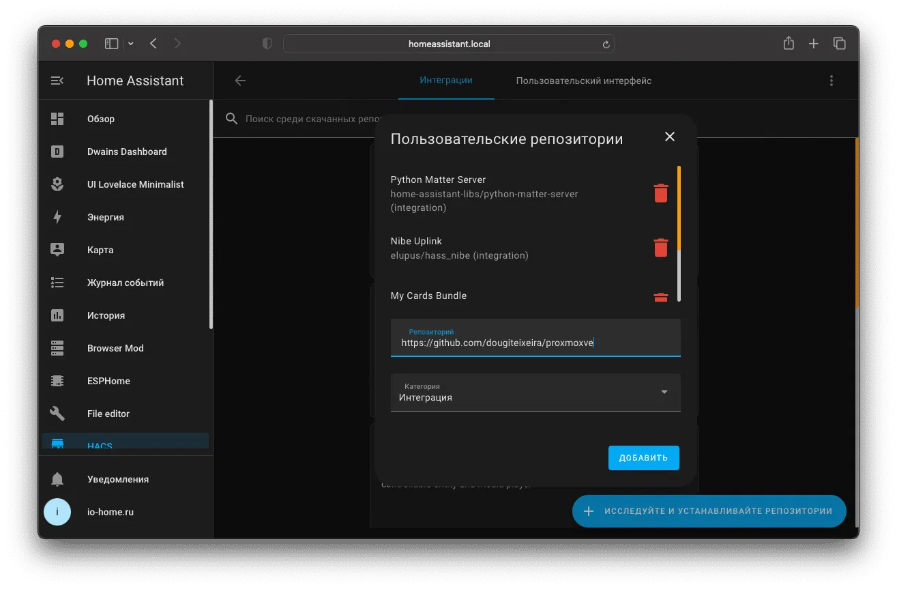The width and height of the screenshot is (897, 589).
Task: Switch to the Пользовательский интерфейс tab
Action: click(x=584, y=81)
